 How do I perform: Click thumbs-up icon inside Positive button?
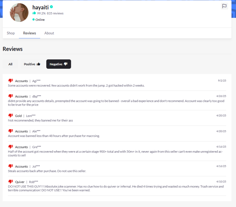click(x=38, y=64)
